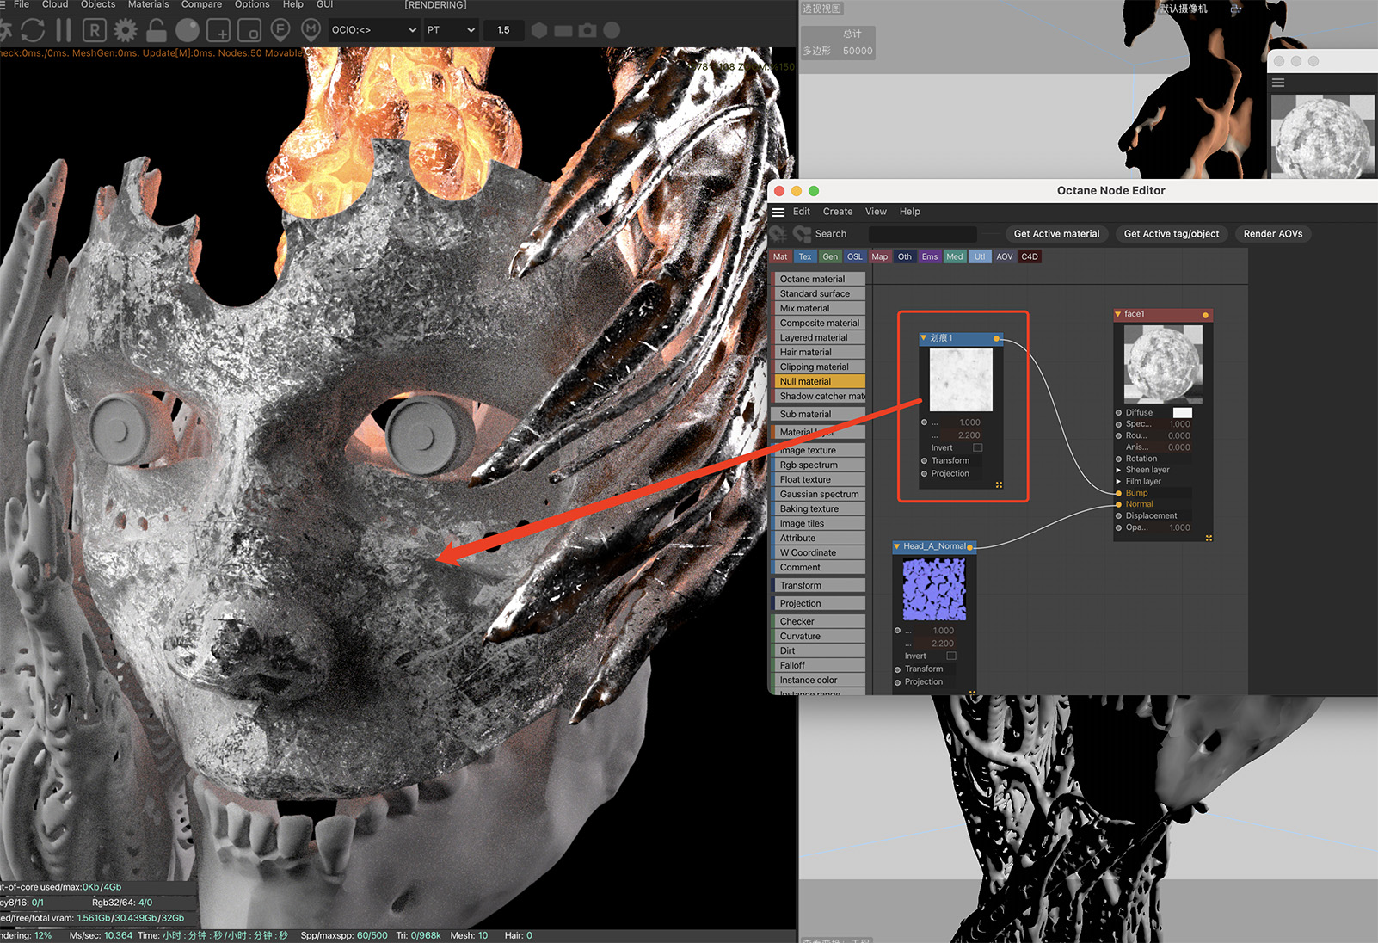
Task: Click the 1.5 value field in toolbar
Action: [x=503, y=30]
